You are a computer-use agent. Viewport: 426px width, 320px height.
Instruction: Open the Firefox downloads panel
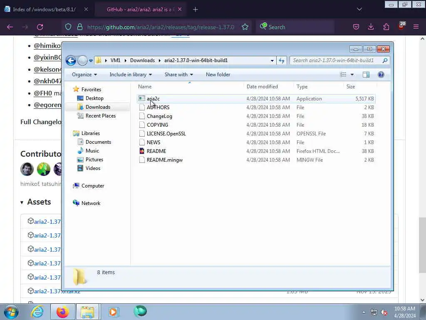point(371,27)
